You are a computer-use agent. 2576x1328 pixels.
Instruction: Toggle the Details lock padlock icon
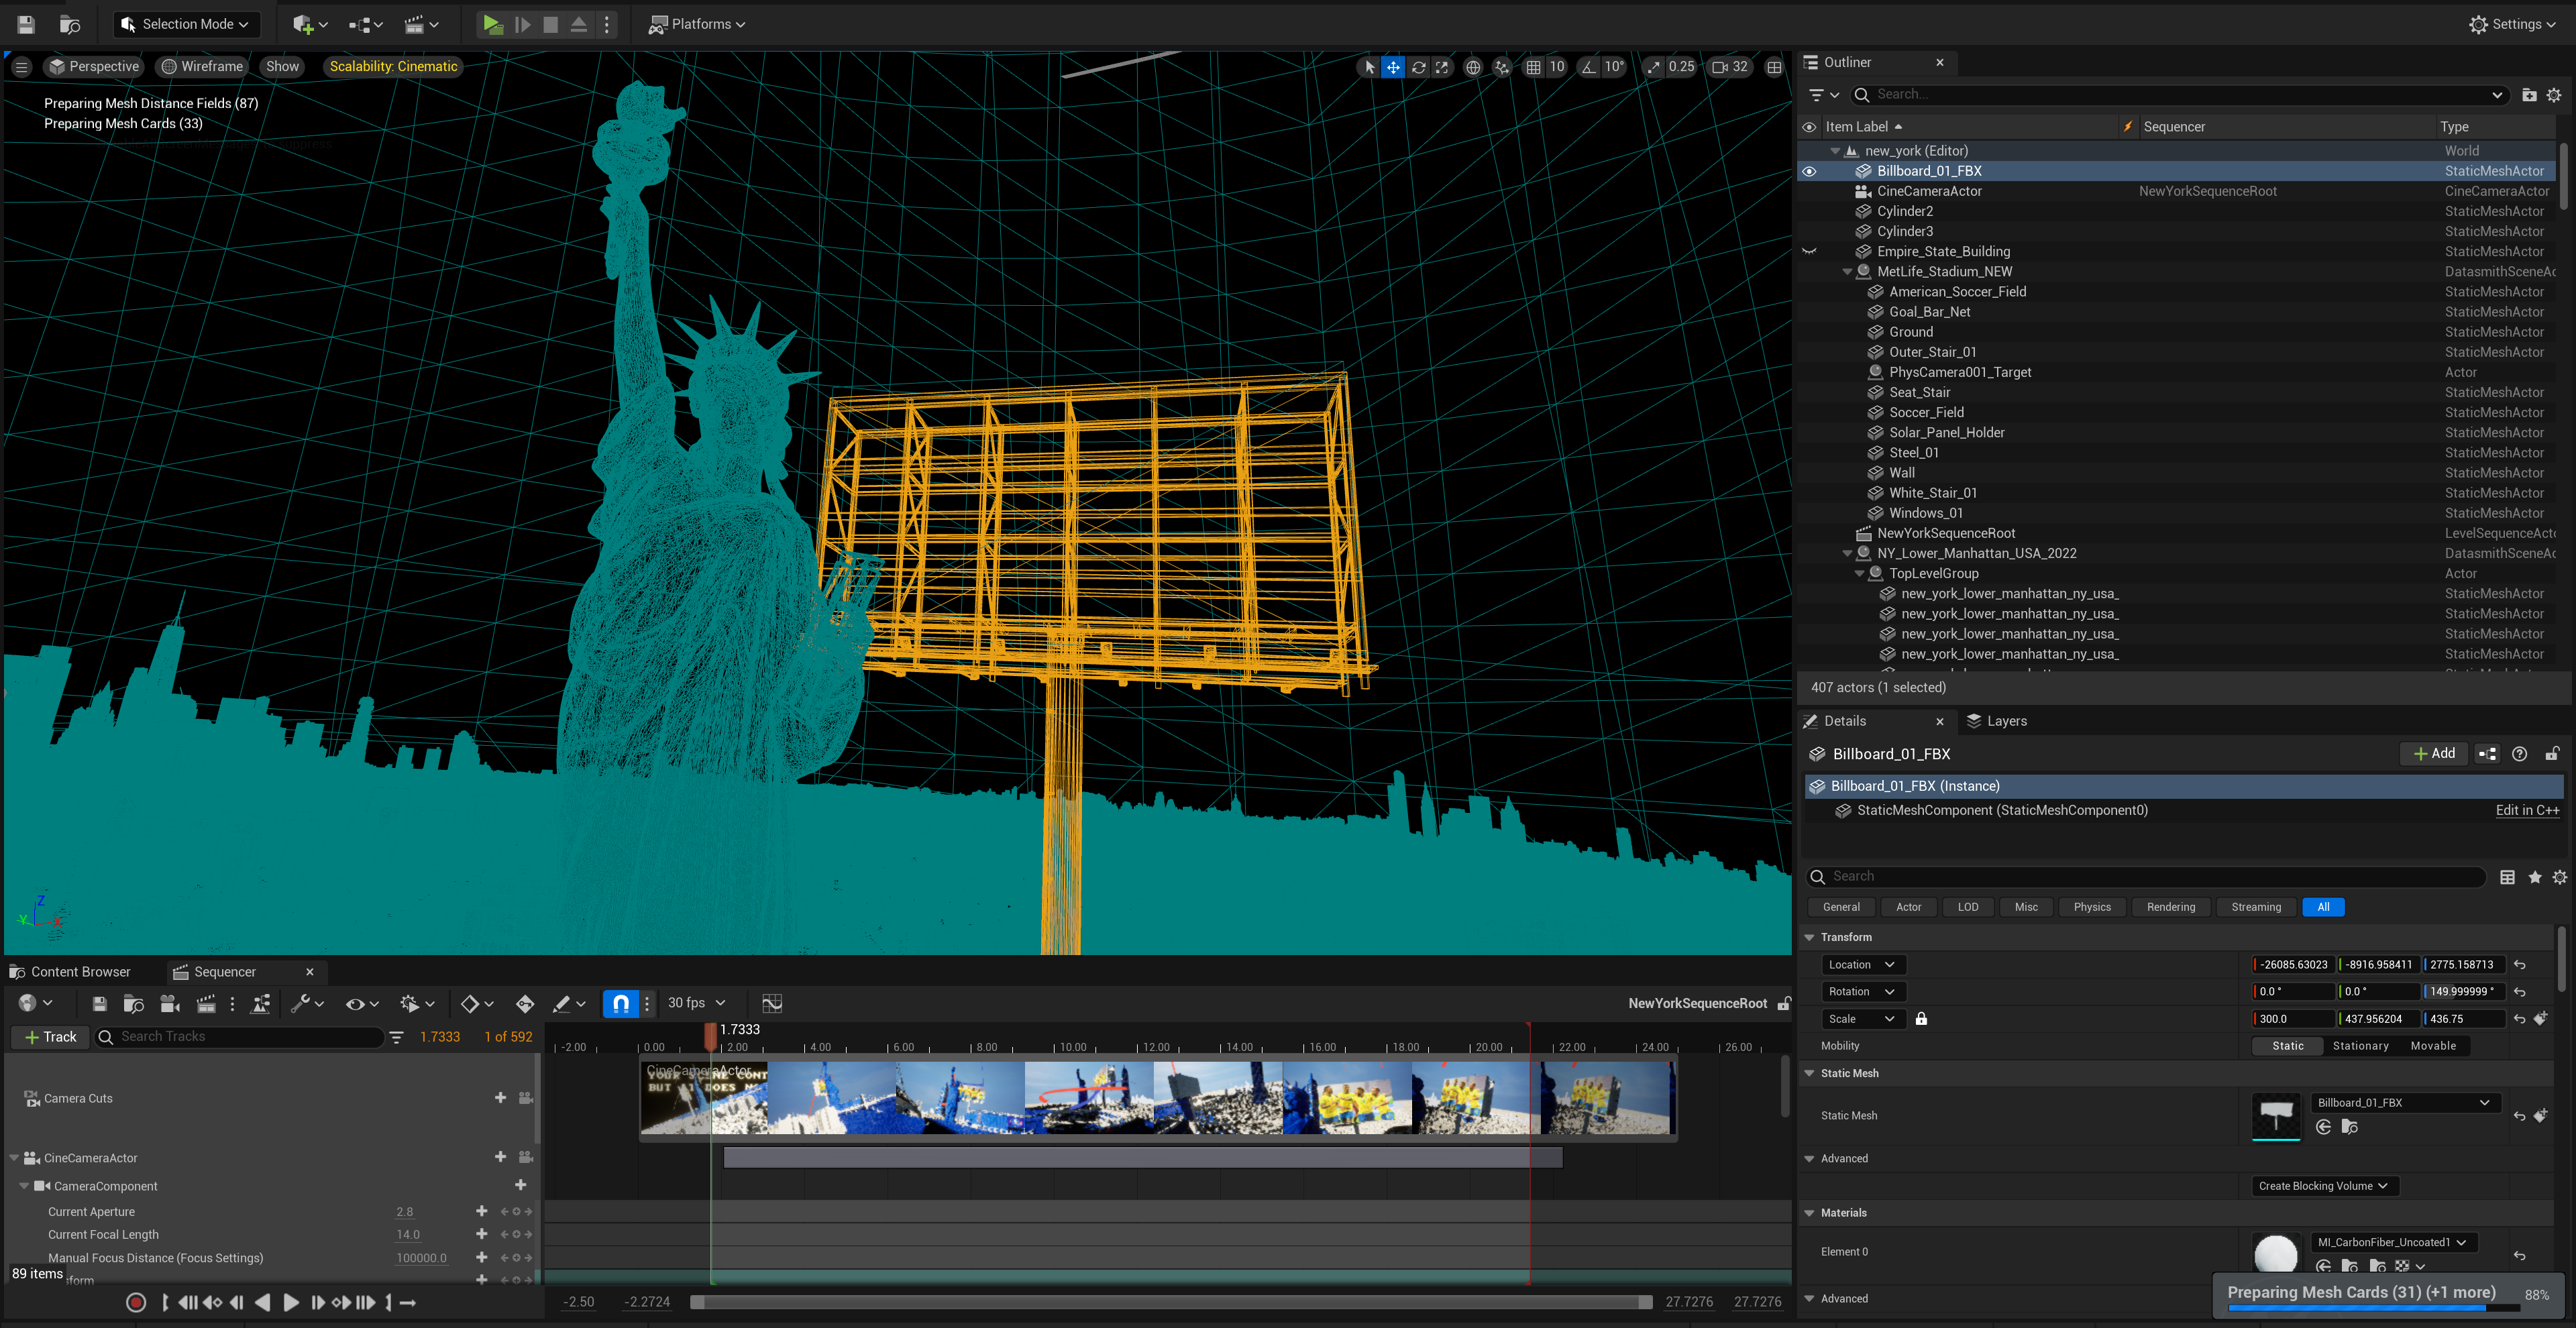2552,754
